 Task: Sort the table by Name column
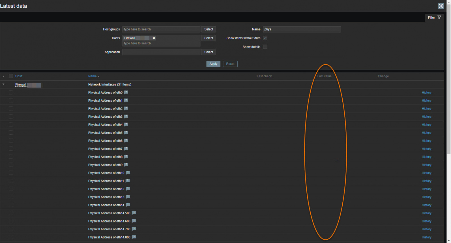93,76
